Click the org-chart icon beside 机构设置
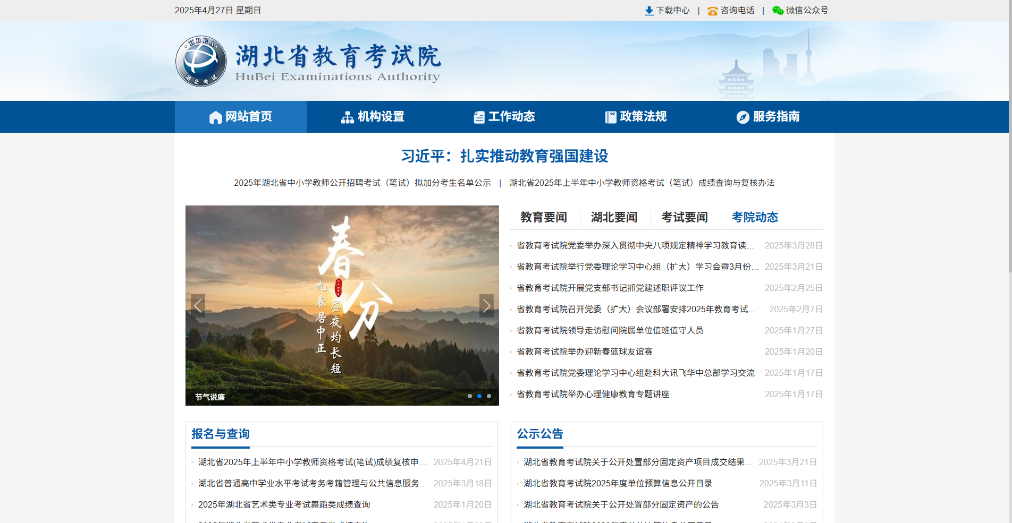Screen dimensions: 1012x523 [348, 117]
